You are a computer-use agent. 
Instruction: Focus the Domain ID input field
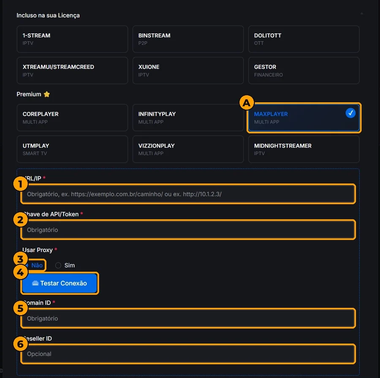188,318
